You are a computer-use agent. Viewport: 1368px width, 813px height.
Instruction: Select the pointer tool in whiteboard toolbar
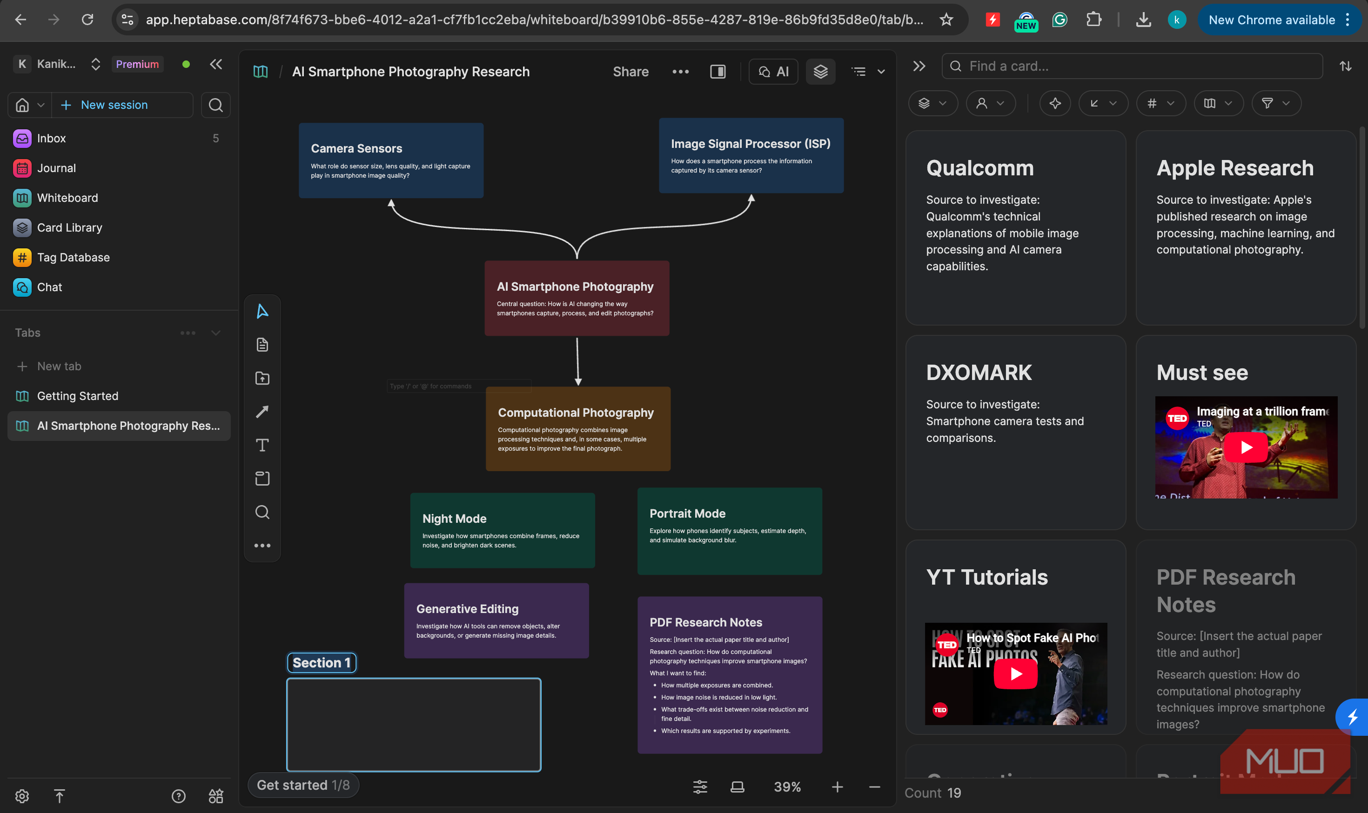tap(262, 311)
